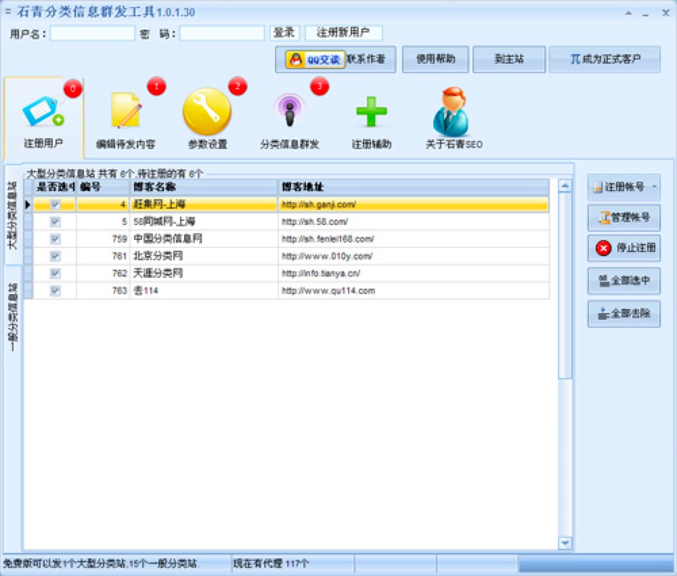Select the 天涯分类网 name cell
The image size is (677, 576).
pos(203,274)
